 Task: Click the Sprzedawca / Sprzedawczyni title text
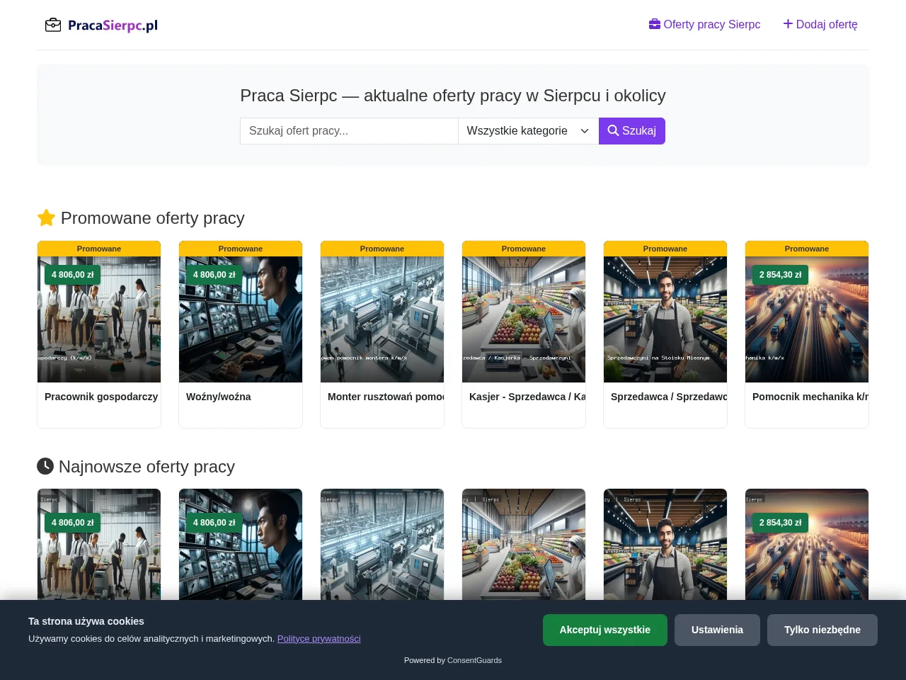point(669,397)
